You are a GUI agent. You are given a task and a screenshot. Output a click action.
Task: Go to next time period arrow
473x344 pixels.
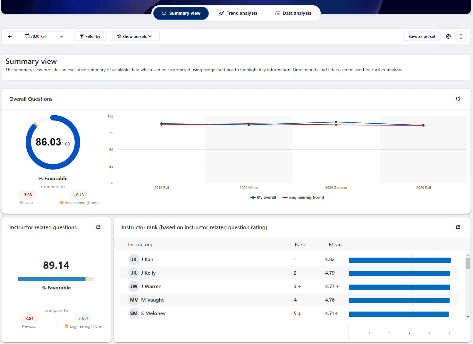coord(61,36)
